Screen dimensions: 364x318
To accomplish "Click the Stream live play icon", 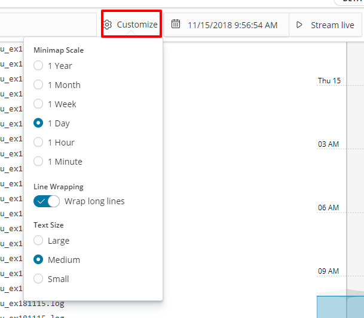I will coord(299,25).
